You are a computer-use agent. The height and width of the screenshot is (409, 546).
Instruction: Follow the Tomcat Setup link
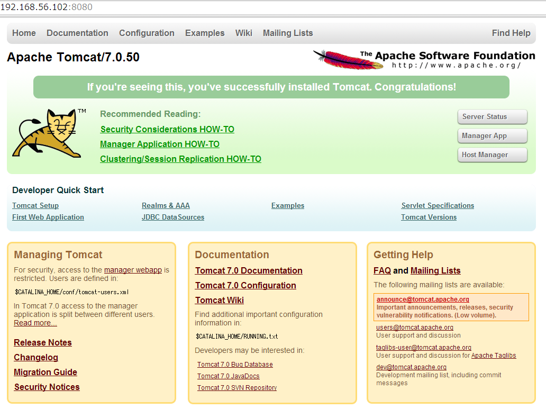tap(35, 205)
